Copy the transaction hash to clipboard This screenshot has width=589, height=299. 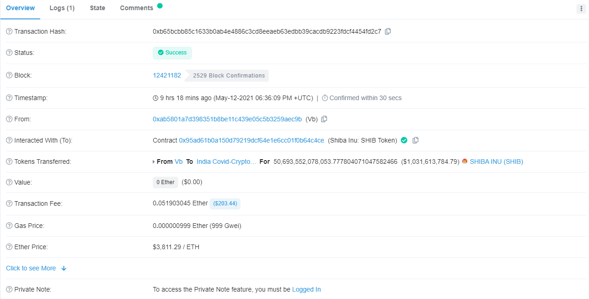pyautogui.click(x=388, y=31)
